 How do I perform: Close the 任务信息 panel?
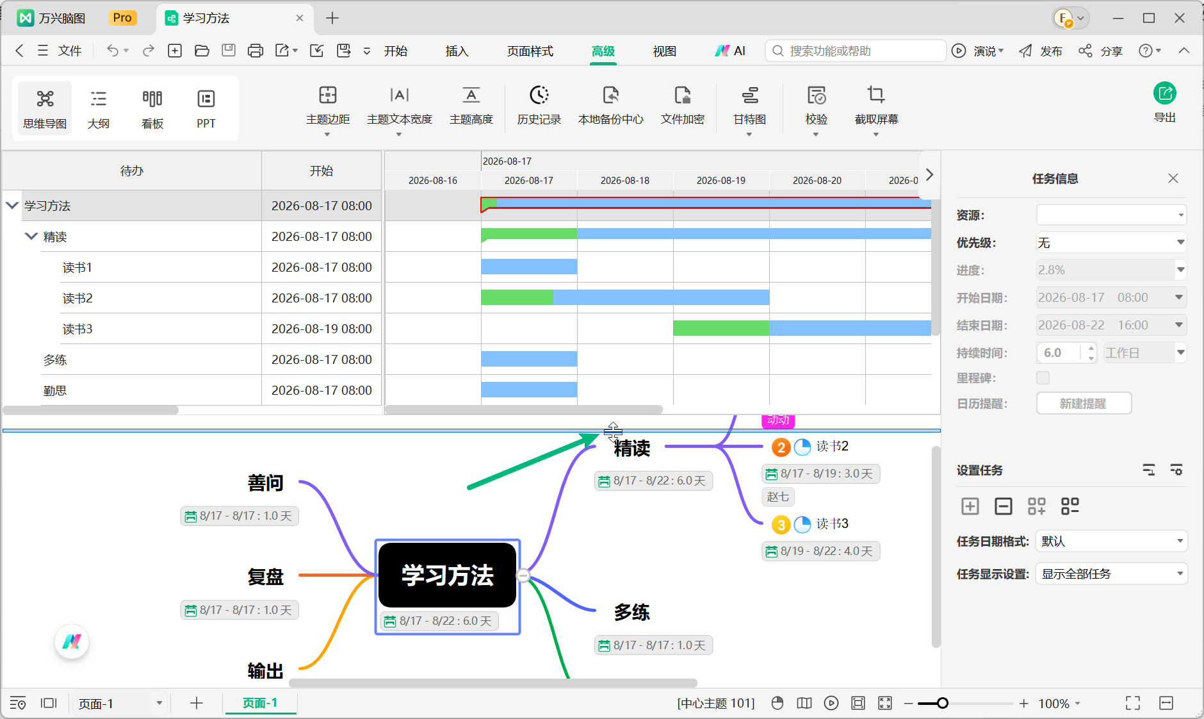(1173, 178)
